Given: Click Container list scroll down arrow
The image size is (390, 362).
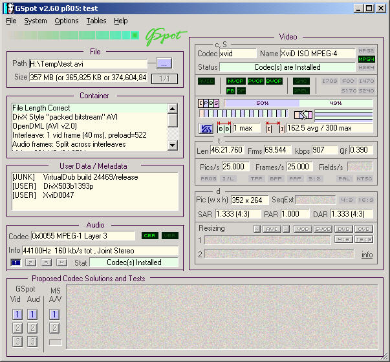Looking at the screenshot, I should [173, 145].
